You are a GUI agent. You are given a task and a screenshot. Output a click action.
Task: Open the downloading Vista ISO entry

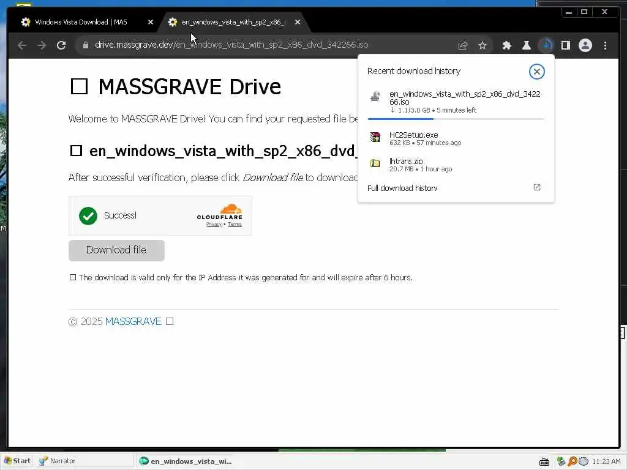(456, 102)
